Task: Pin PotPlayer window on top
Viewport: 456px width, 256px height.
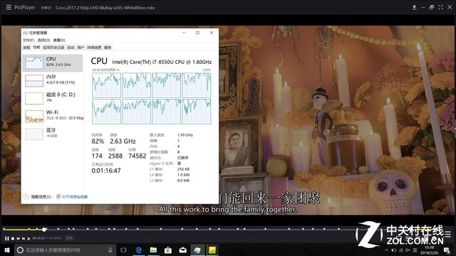Action: (415, 7)
